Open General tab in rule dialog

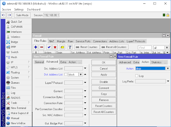39,62
